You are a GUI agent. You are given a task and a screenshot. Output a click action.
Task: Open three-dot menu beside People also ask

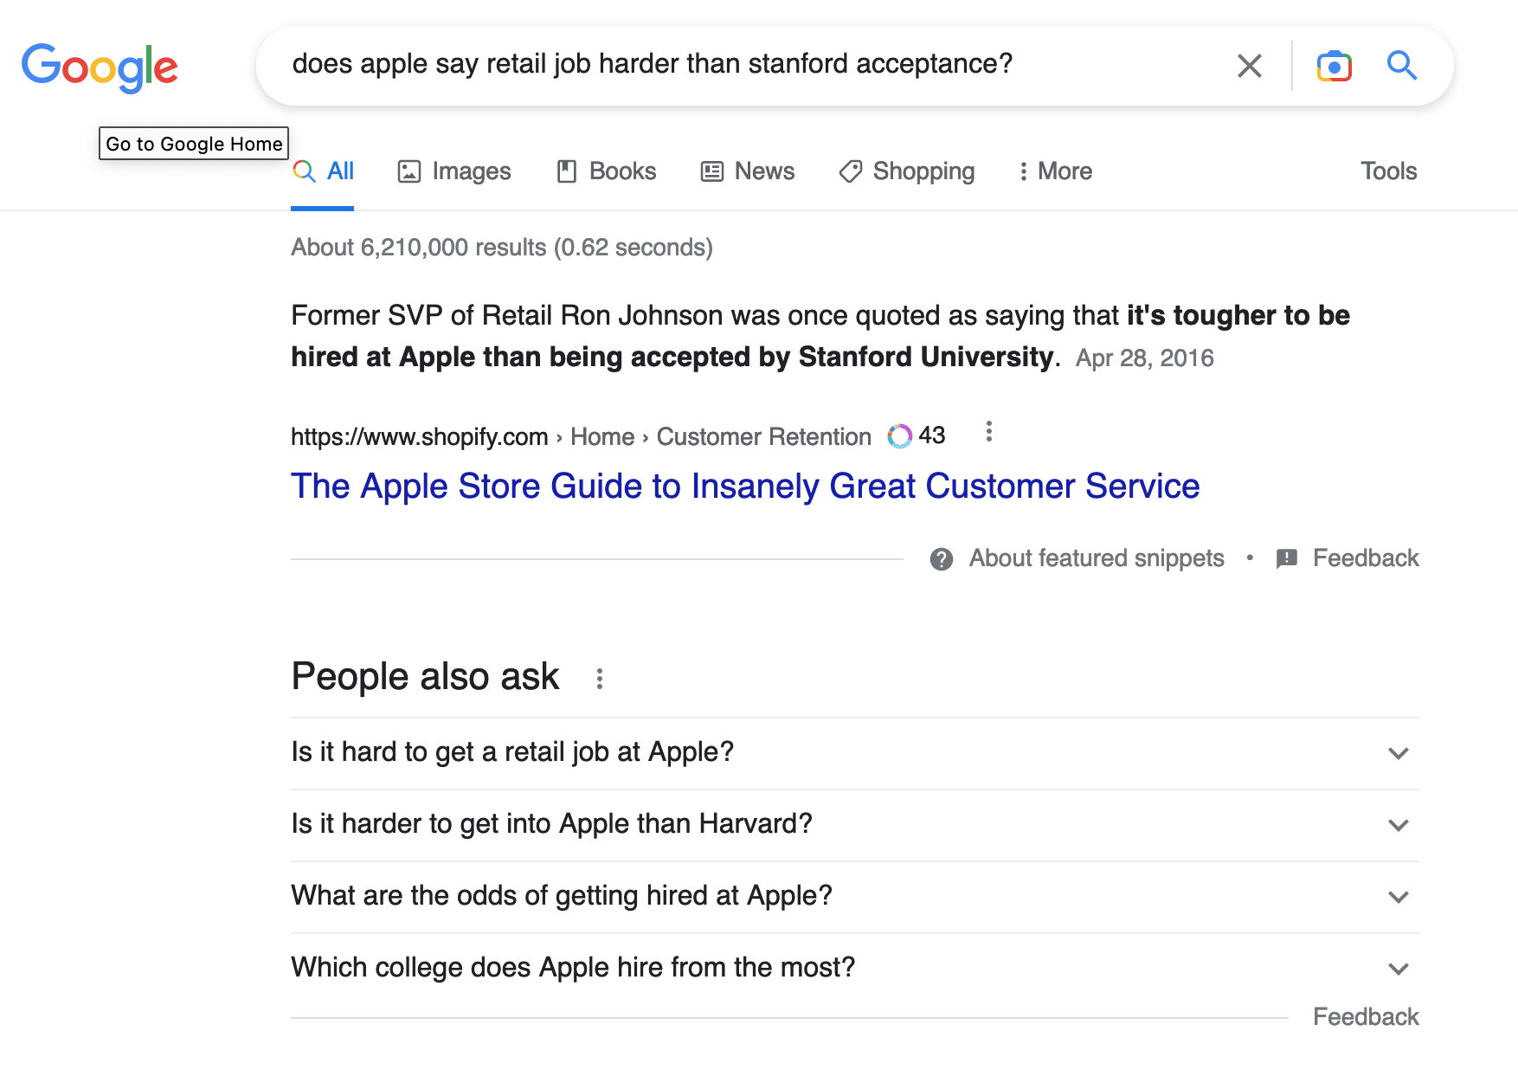click(x=599, y=679)
